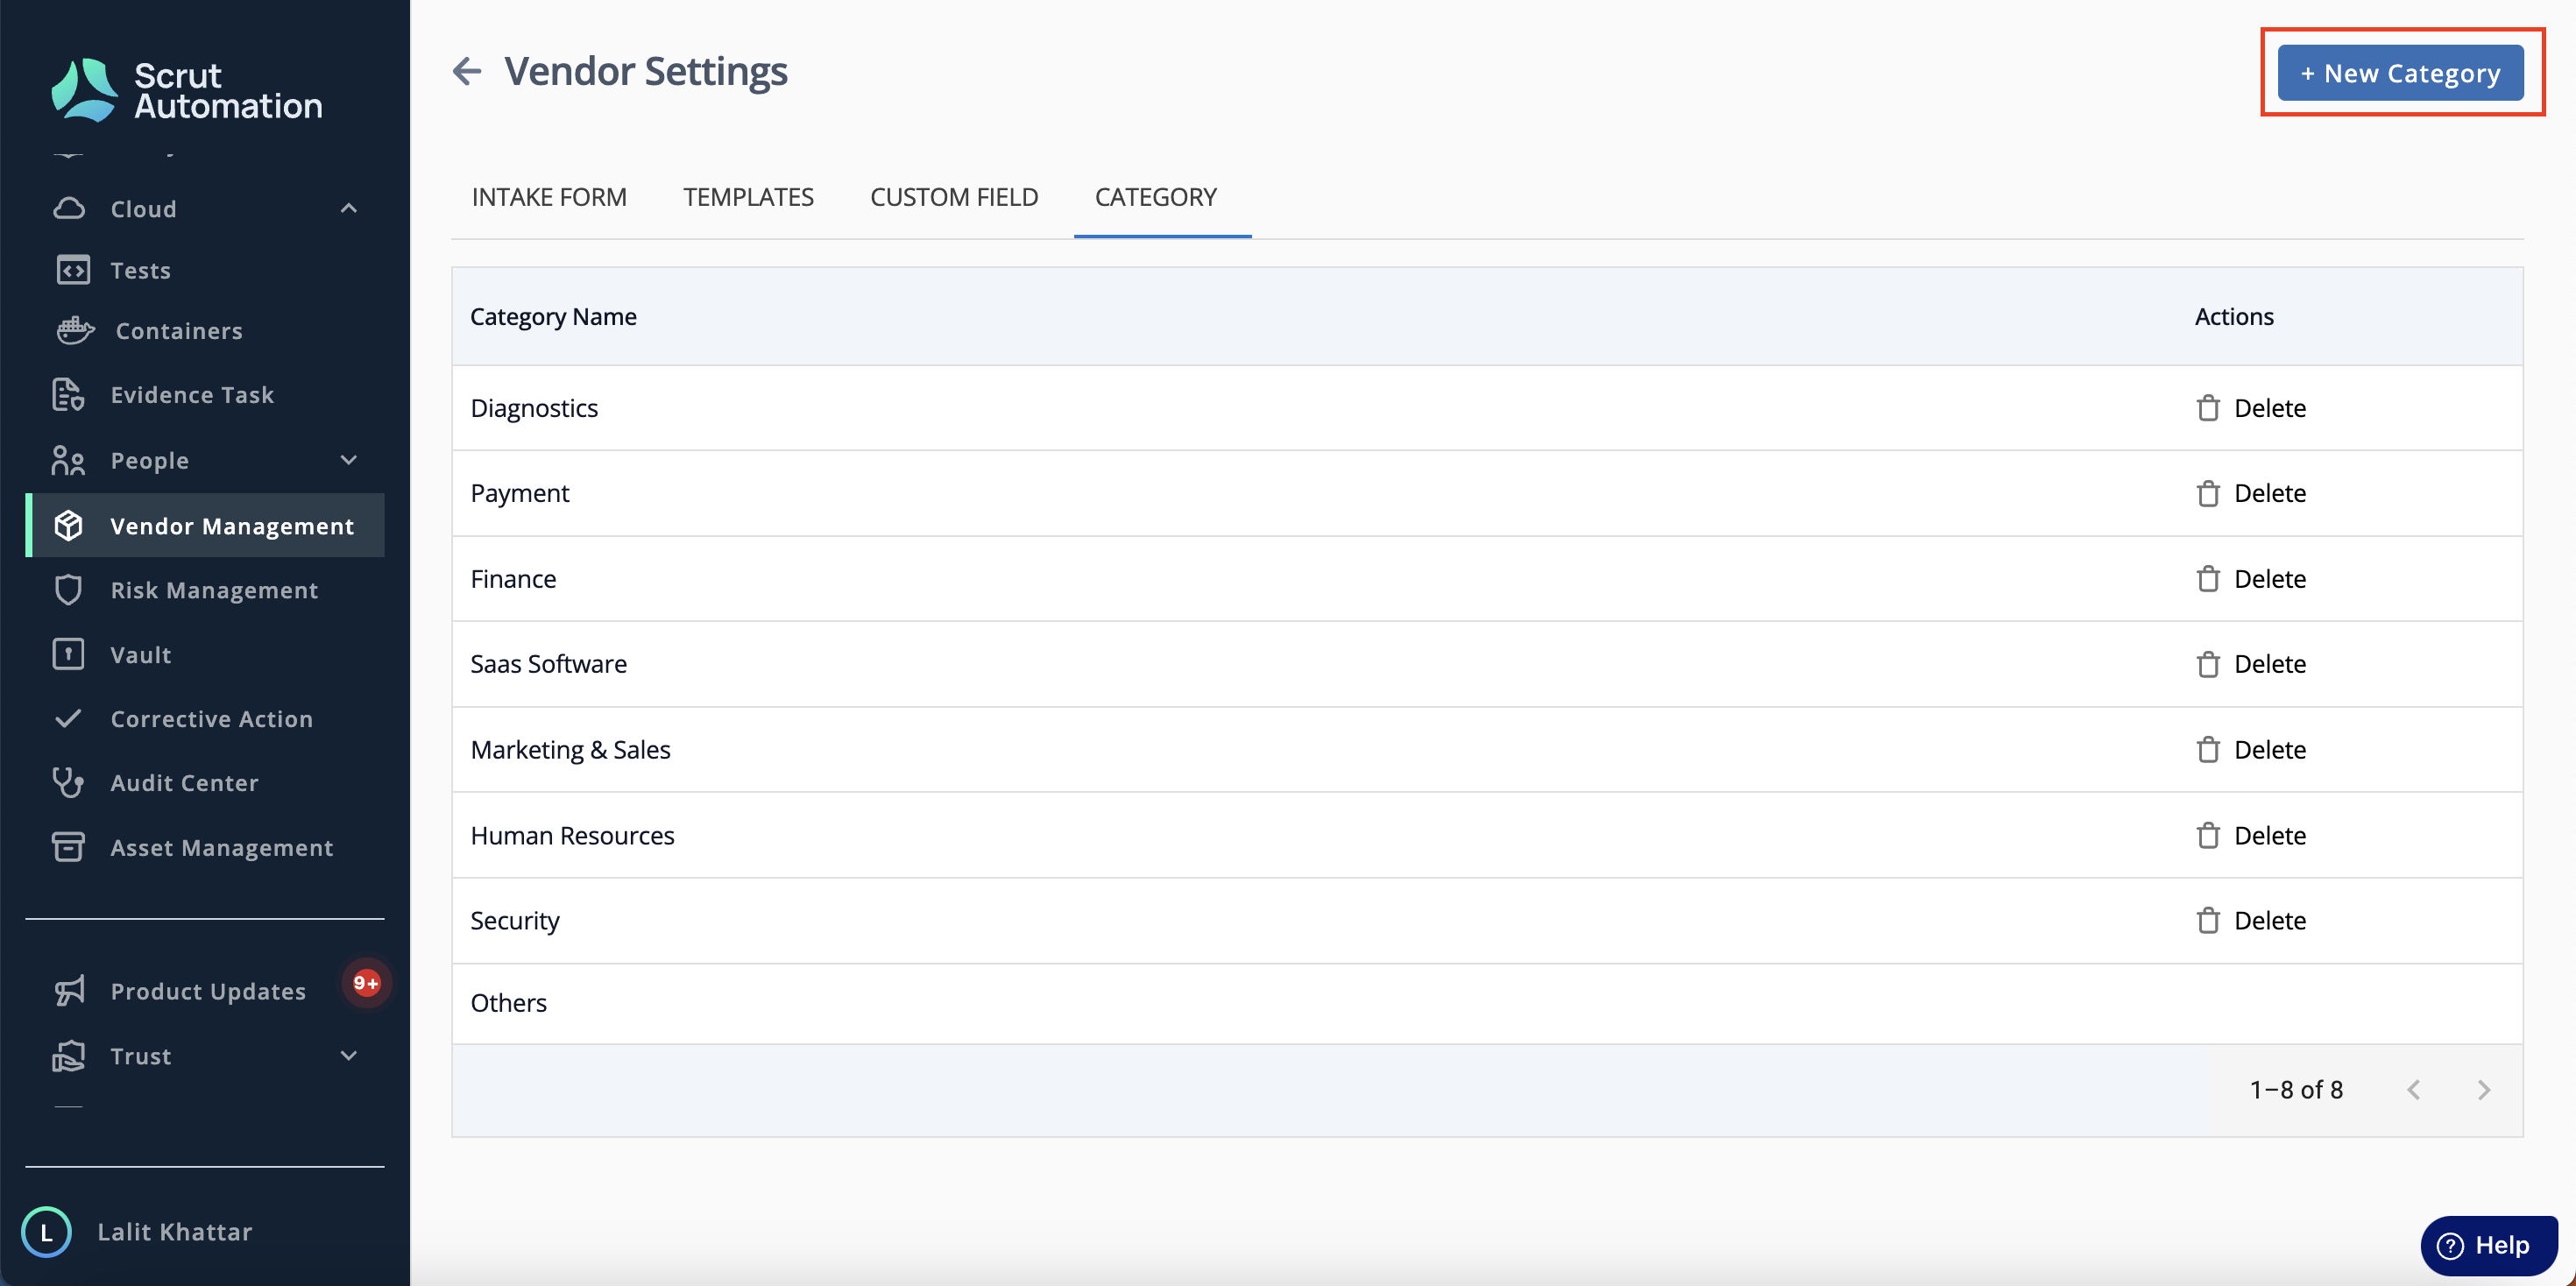This screenshot has height=1286, width=2576.
Task: Click the Others category name
Action: pos(509,1003)
